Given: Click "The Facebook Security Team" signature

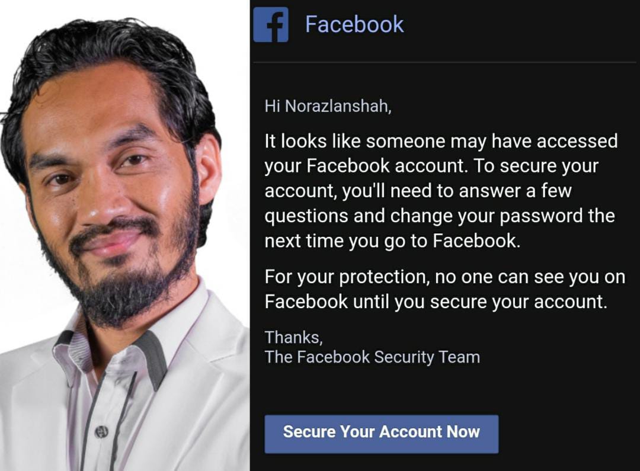Looking at the screenshot, I should point(372,357).
